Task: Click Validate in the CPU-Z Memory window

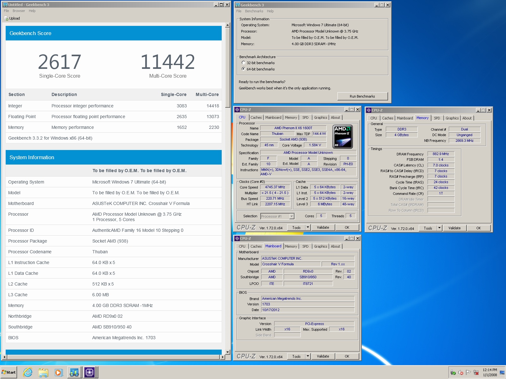Action: coord(454,228)
